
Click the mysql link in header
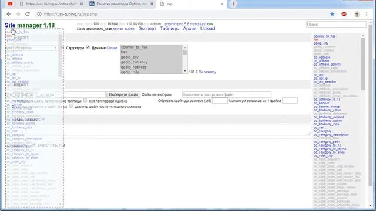(x=194, y=24)
